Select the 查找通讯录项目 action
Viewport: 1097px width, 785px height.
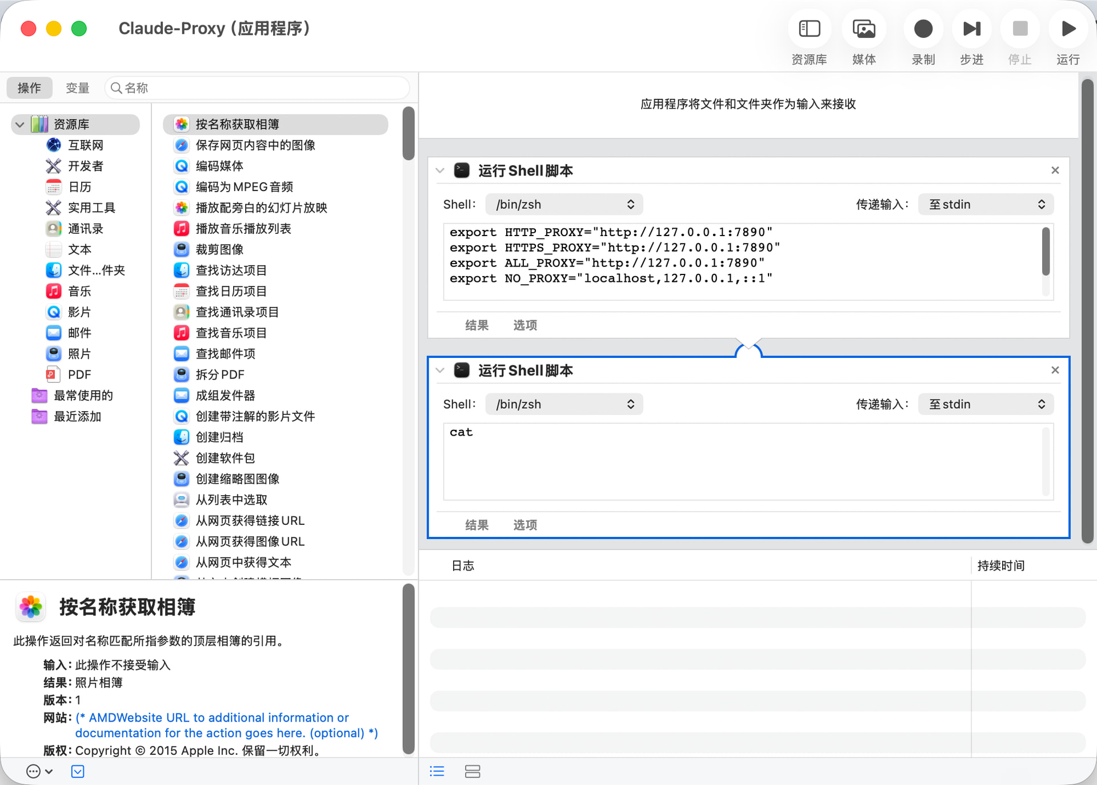click(276, 312)
